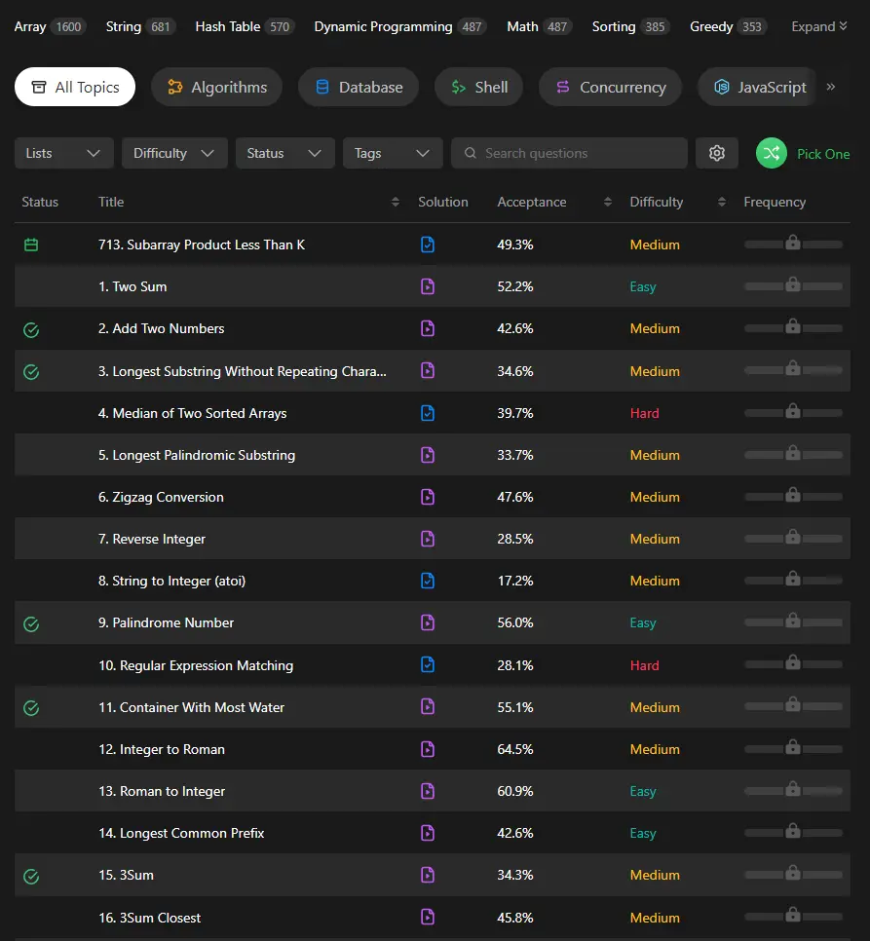Screen dimensions: 870x941
Task: Sort by Difficulty column arrows
Action: coord(722,202)
